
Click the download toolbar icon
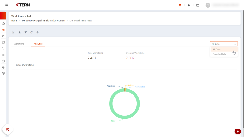point(19,32)
